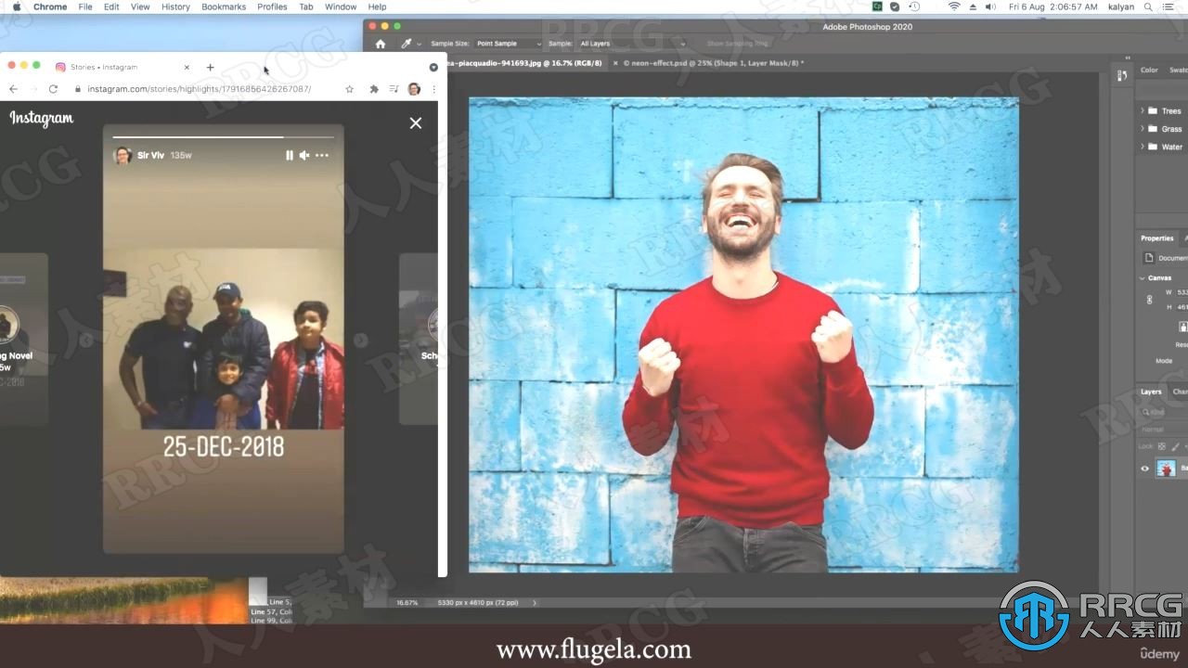1188x668 pixels.
Task: Open the story's three-dot more options
Action: pyautogui.click(x=322, y=155)
